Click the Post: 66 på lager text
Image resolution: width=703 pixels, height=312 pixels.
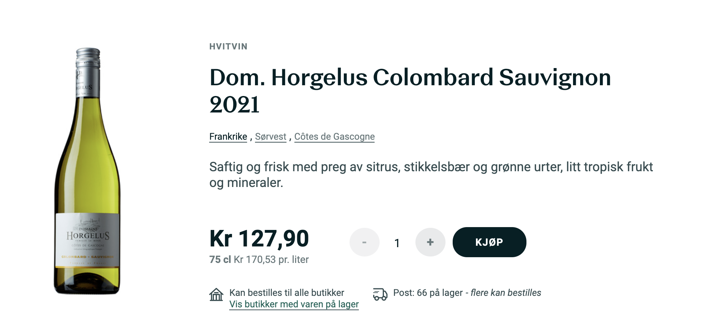(x=428, y=293)
